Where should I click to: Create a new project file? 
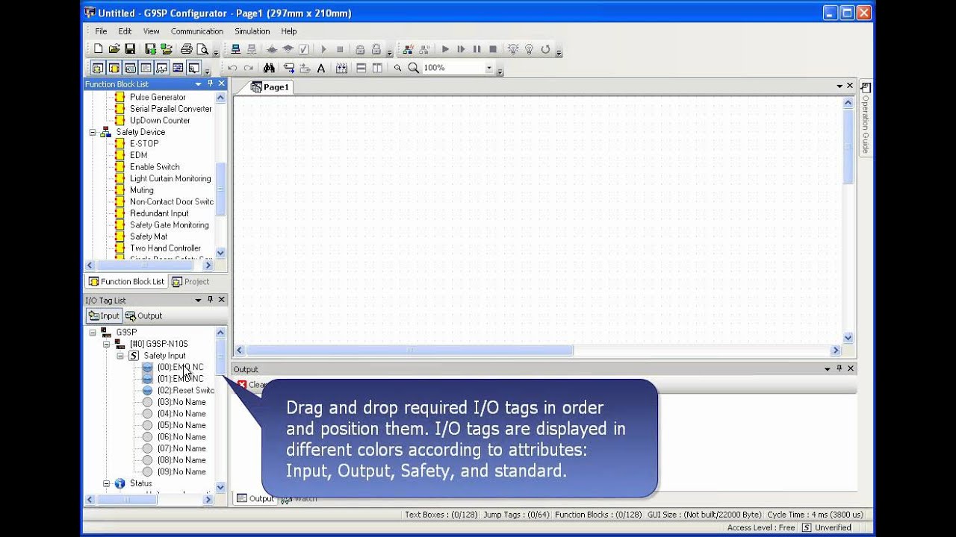coord(99,49)
